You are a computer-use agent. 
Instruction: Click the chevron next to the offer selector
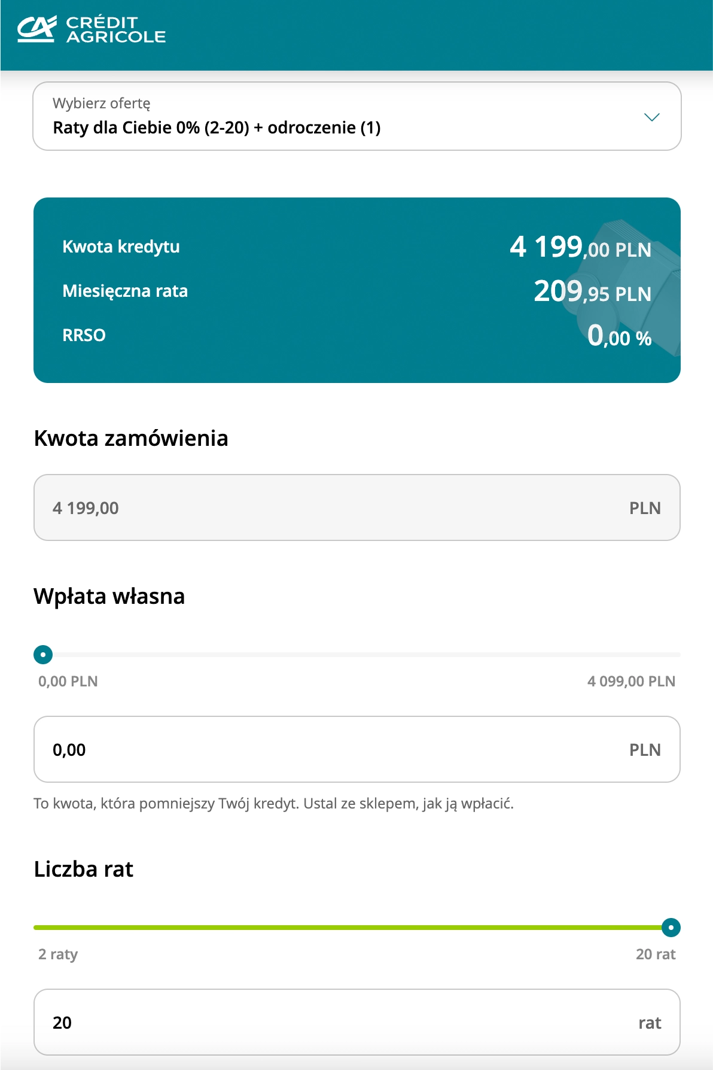pyautogui.click(x=653, y=117)
